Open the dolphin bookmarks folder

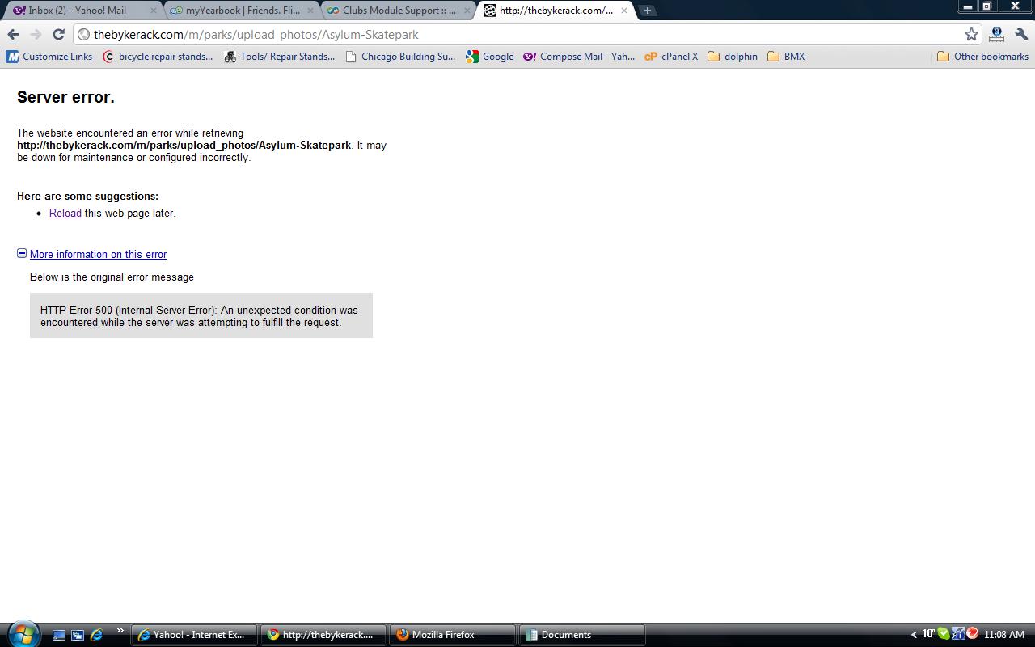[x=733, y=57]
